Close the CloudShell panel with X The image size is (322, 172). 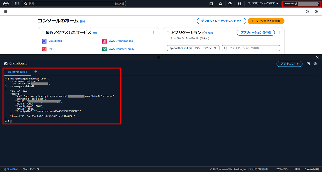tap(317, 57)
